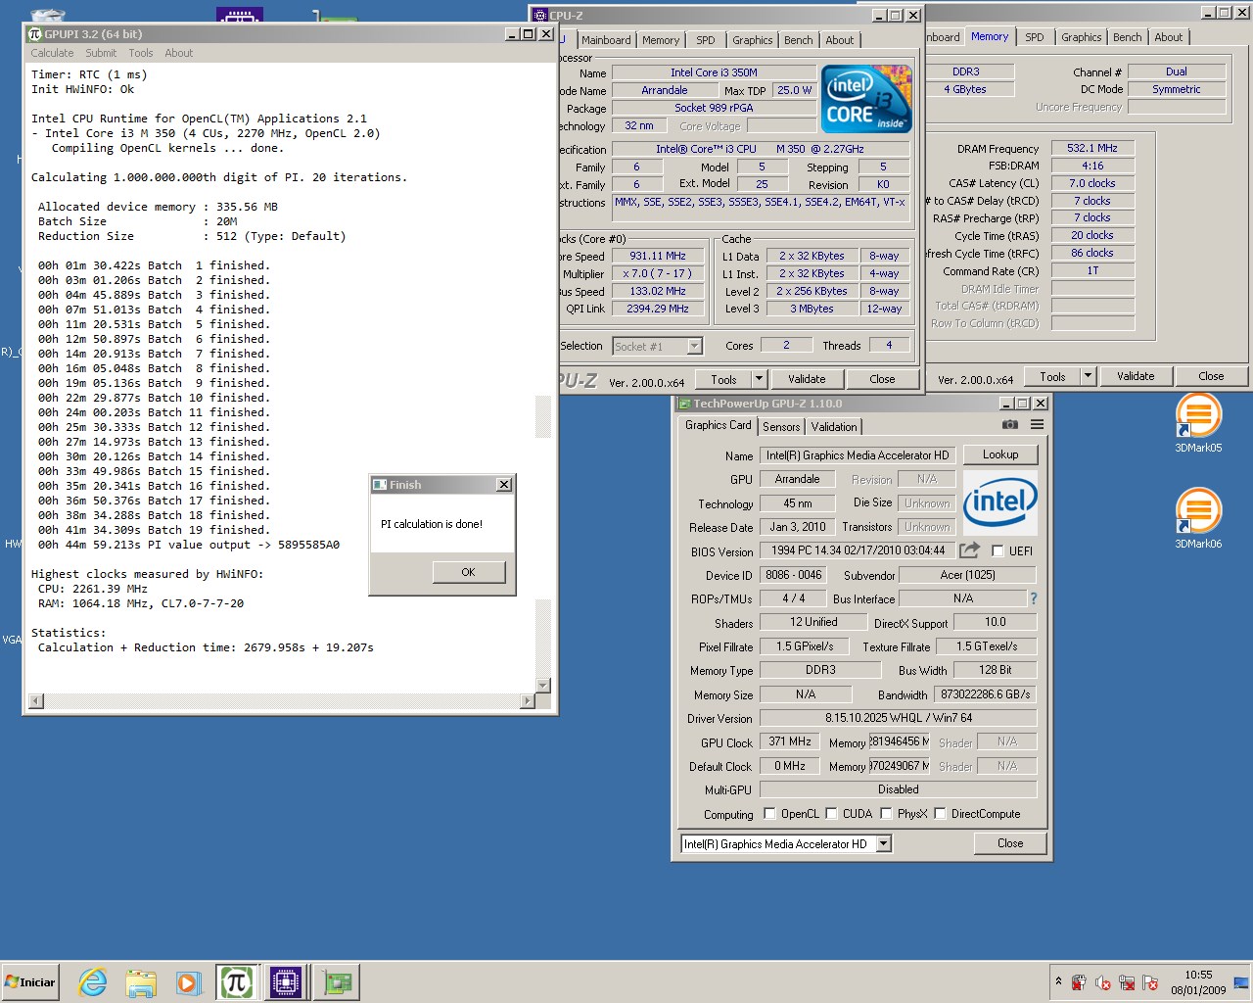This screenshot has height=1003, width=1253.
Task: Toggle the OpenCL computing checkbox
Action: pyautogui.click(x=769, y=813)
